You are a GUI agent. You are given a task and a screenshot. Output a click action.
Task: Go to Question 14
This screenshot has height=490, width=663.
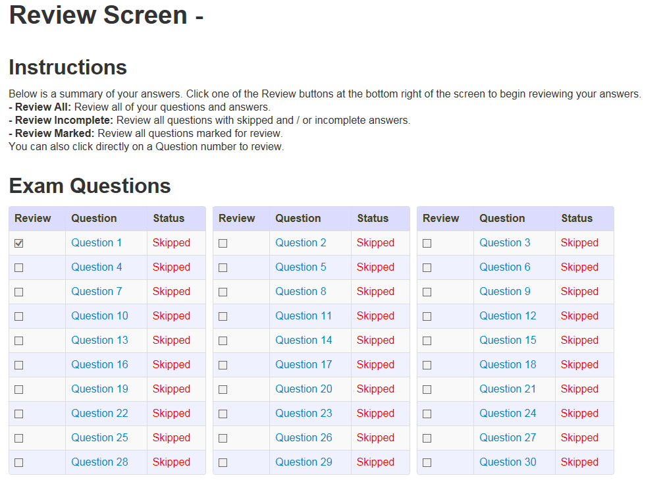304,340
